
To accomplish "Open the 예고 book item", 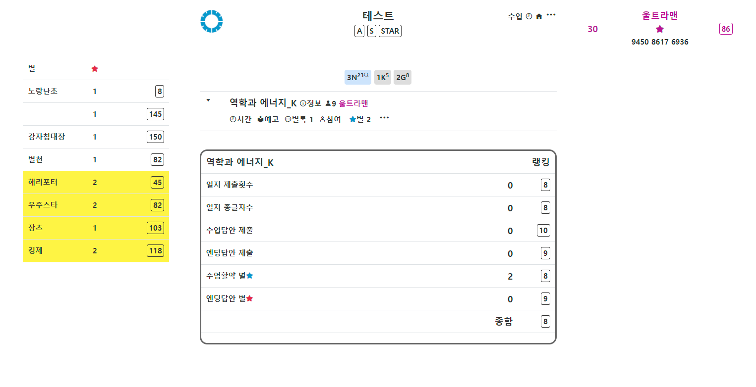I will (268, 119).
